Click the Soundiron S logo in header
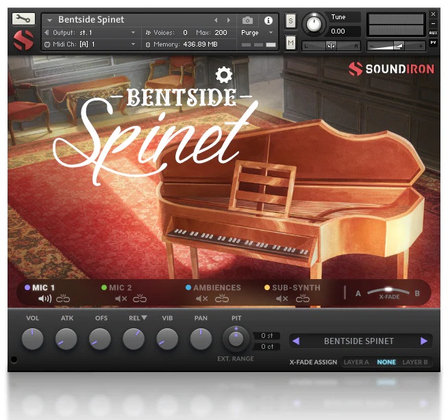 [23, 40]
